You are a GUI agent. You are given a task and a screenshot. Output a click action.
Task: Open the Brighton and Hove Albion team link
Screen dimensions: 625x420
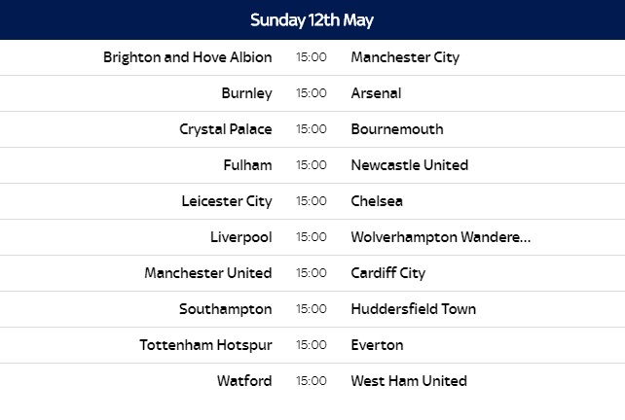(187, 57)
